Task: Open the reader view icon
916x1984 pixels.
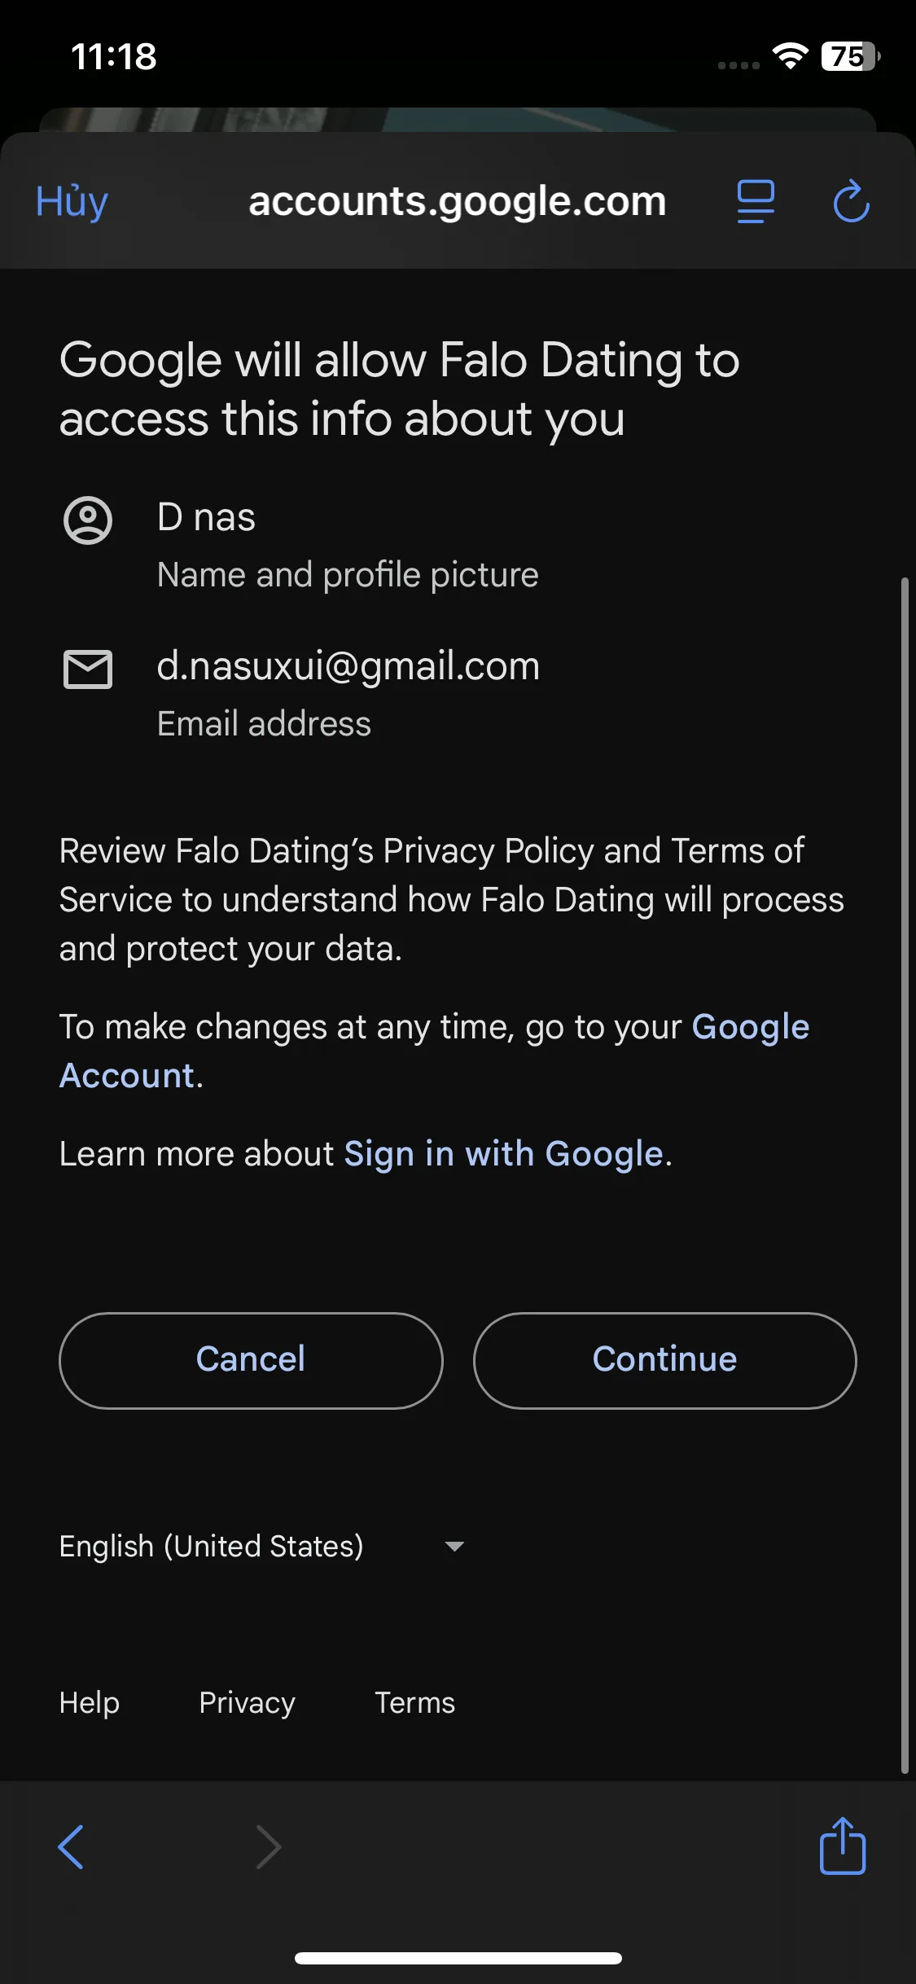Action: point(756,201)
